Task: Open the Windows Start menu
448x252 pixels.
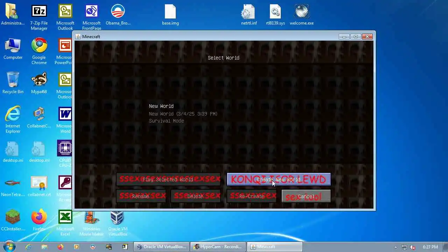Action: pos(10,246)
